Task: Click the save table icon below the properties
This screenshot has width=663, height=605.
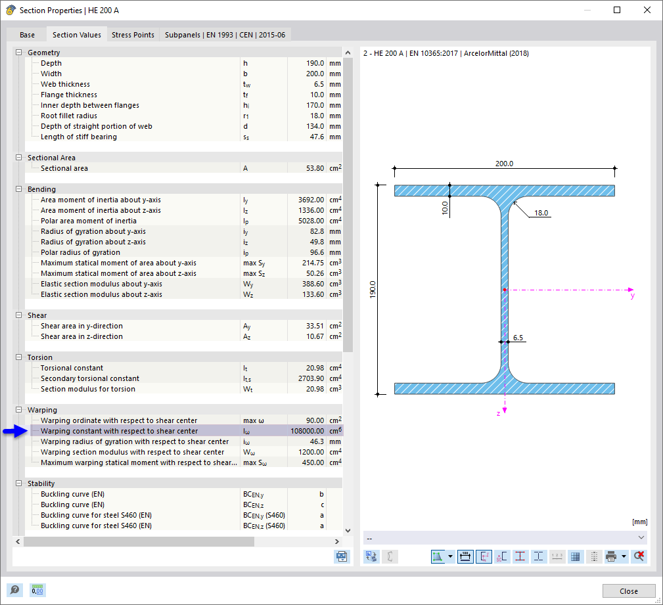Action: pos(341,556)
